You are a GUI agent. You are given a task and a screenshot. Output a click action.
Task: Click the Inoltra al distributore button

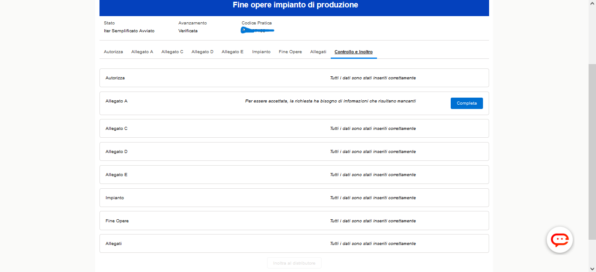tap(294, 263)
